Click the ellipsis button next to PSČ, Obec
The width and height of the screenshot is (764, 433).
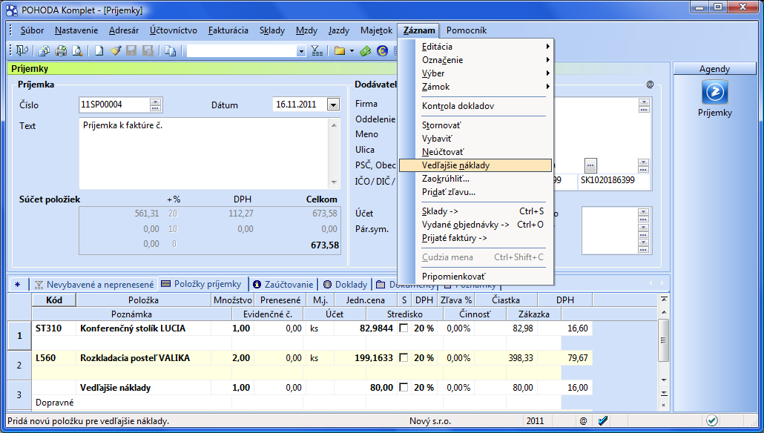(590, 165)
